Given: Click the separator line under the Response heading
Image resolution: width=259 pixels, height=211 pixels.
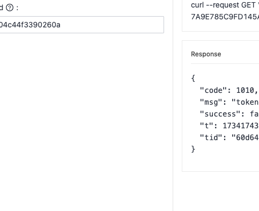Looking at the screenshot, I should pyautogui.click(x=225, y=63).
